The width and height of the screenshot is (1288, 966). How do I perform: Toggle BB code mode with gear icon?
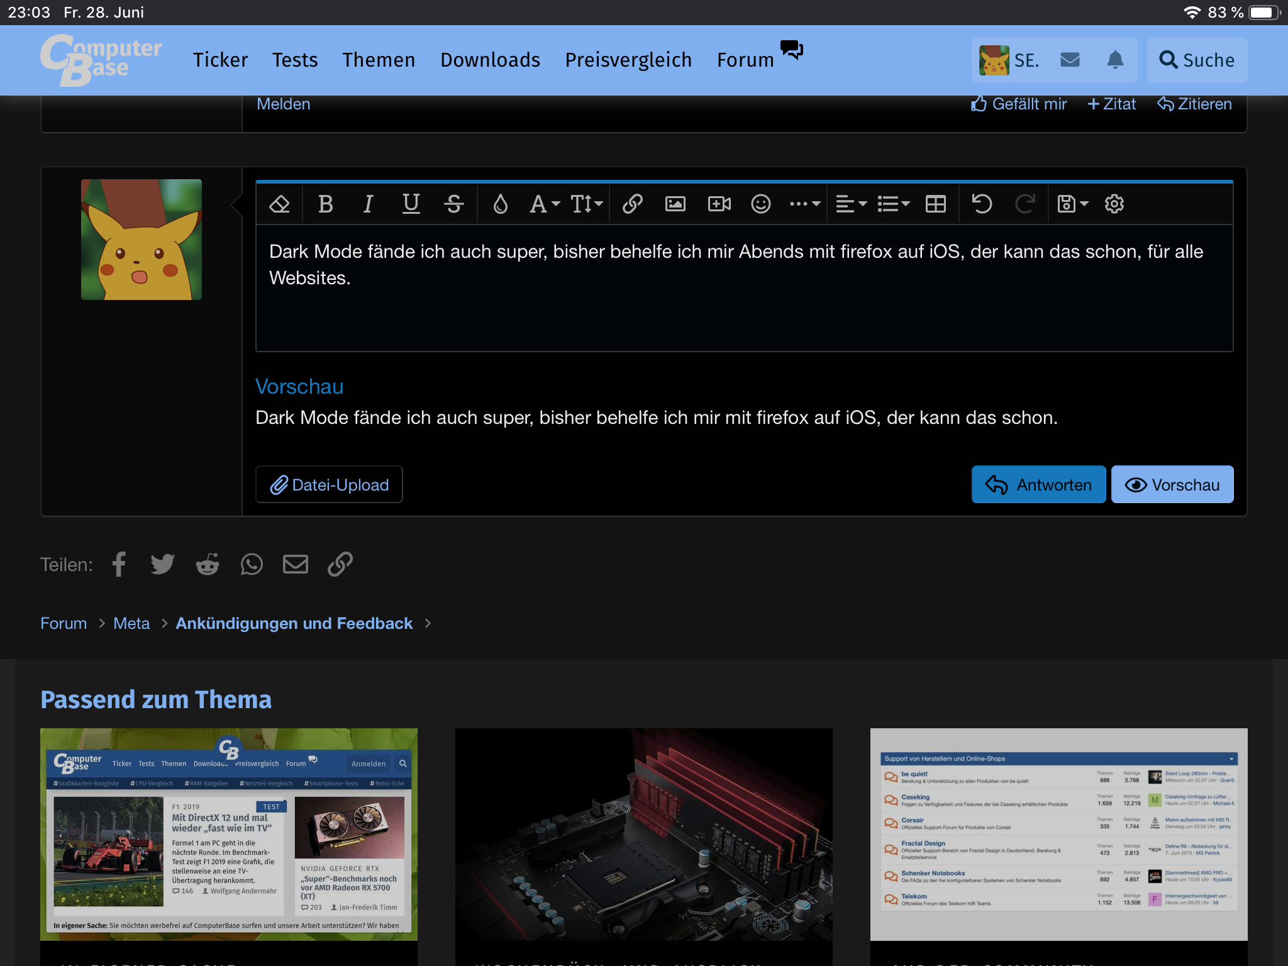tap(1114, 204)
